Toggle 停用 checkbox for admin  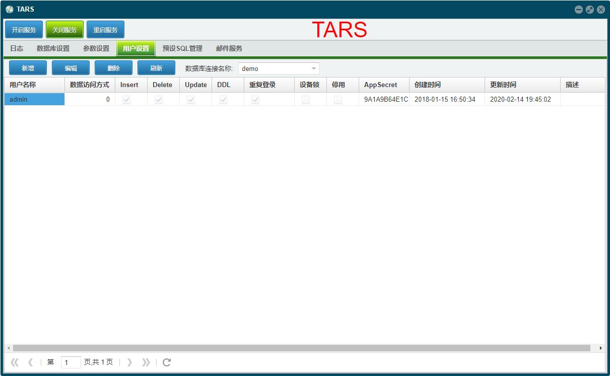[x=338, y=100]
